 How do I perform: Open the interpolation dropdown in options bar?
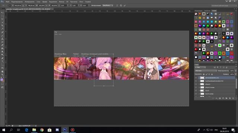coord(107,6)
